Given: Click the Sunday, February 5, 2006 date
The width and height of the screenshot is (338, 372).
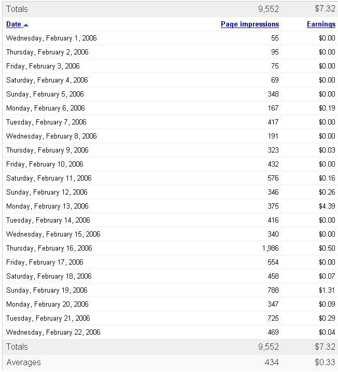Looking at the screenshot, I should [x=45, y=94].
